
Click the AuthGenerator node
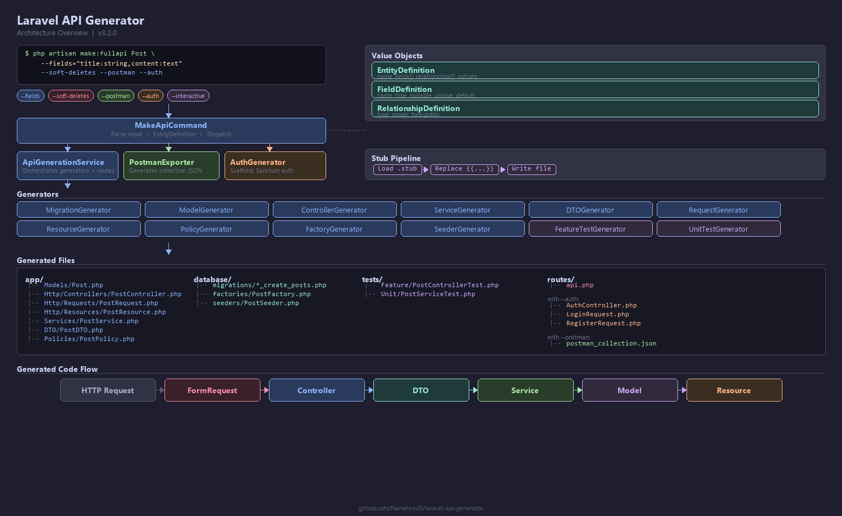(275, 165)
